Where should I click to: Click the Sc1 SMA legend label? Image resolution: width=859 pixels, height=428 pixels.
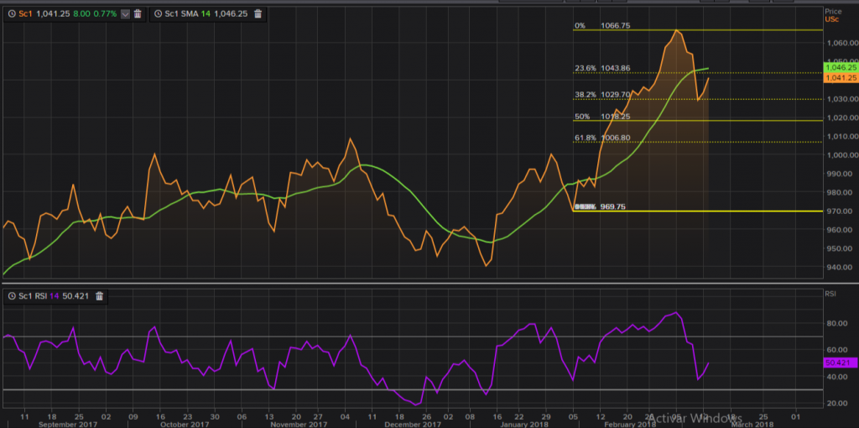pos(181,14)
